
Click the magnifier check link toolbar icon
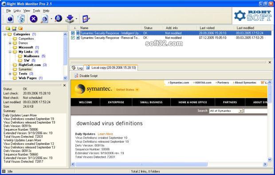tap(44, 19)
